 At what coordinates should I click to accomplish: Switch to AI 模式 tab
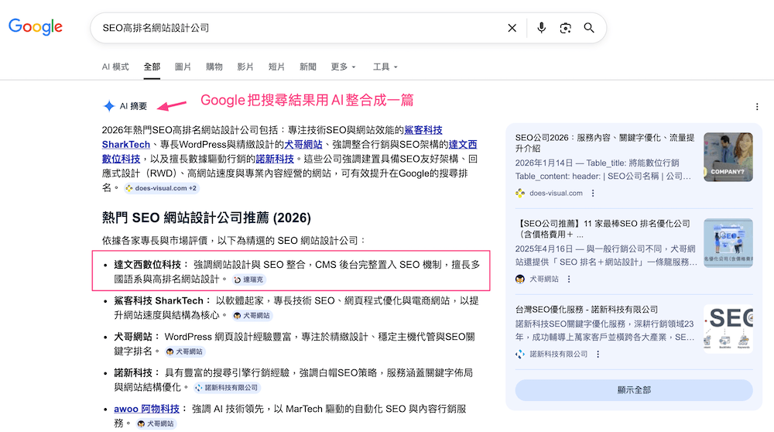(x=115, y=67)
